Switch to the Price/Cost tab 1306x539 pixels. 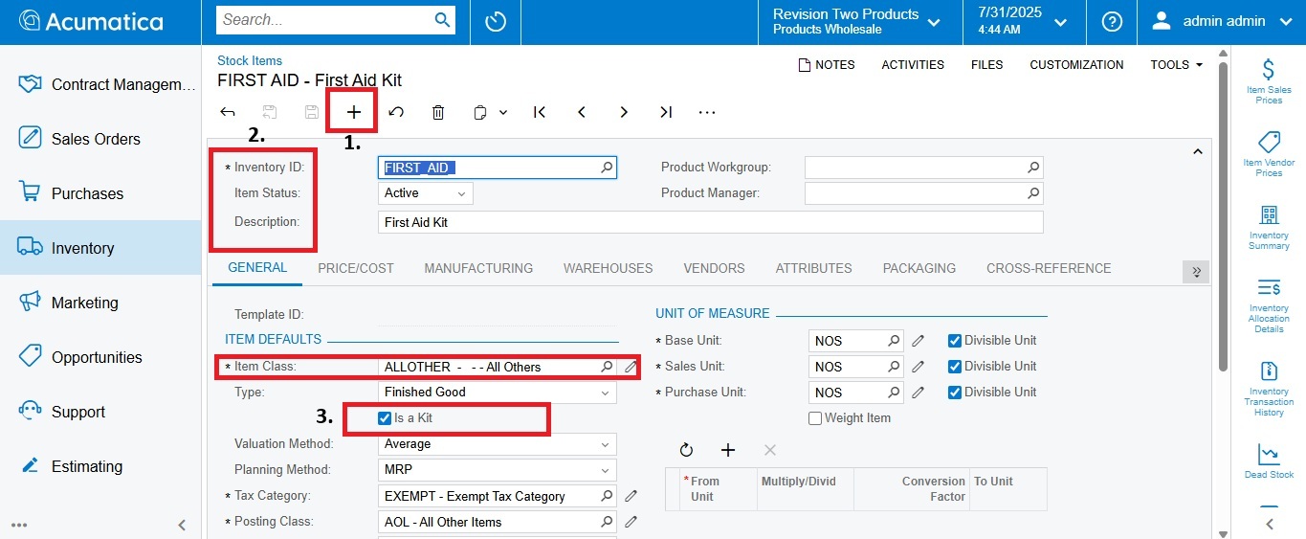[356, 269]
